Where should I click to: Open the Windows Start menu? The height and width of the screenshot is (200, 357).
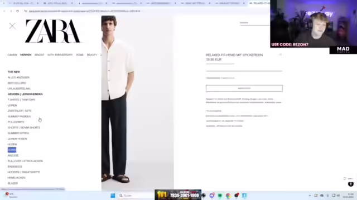[x=113, y=196]
